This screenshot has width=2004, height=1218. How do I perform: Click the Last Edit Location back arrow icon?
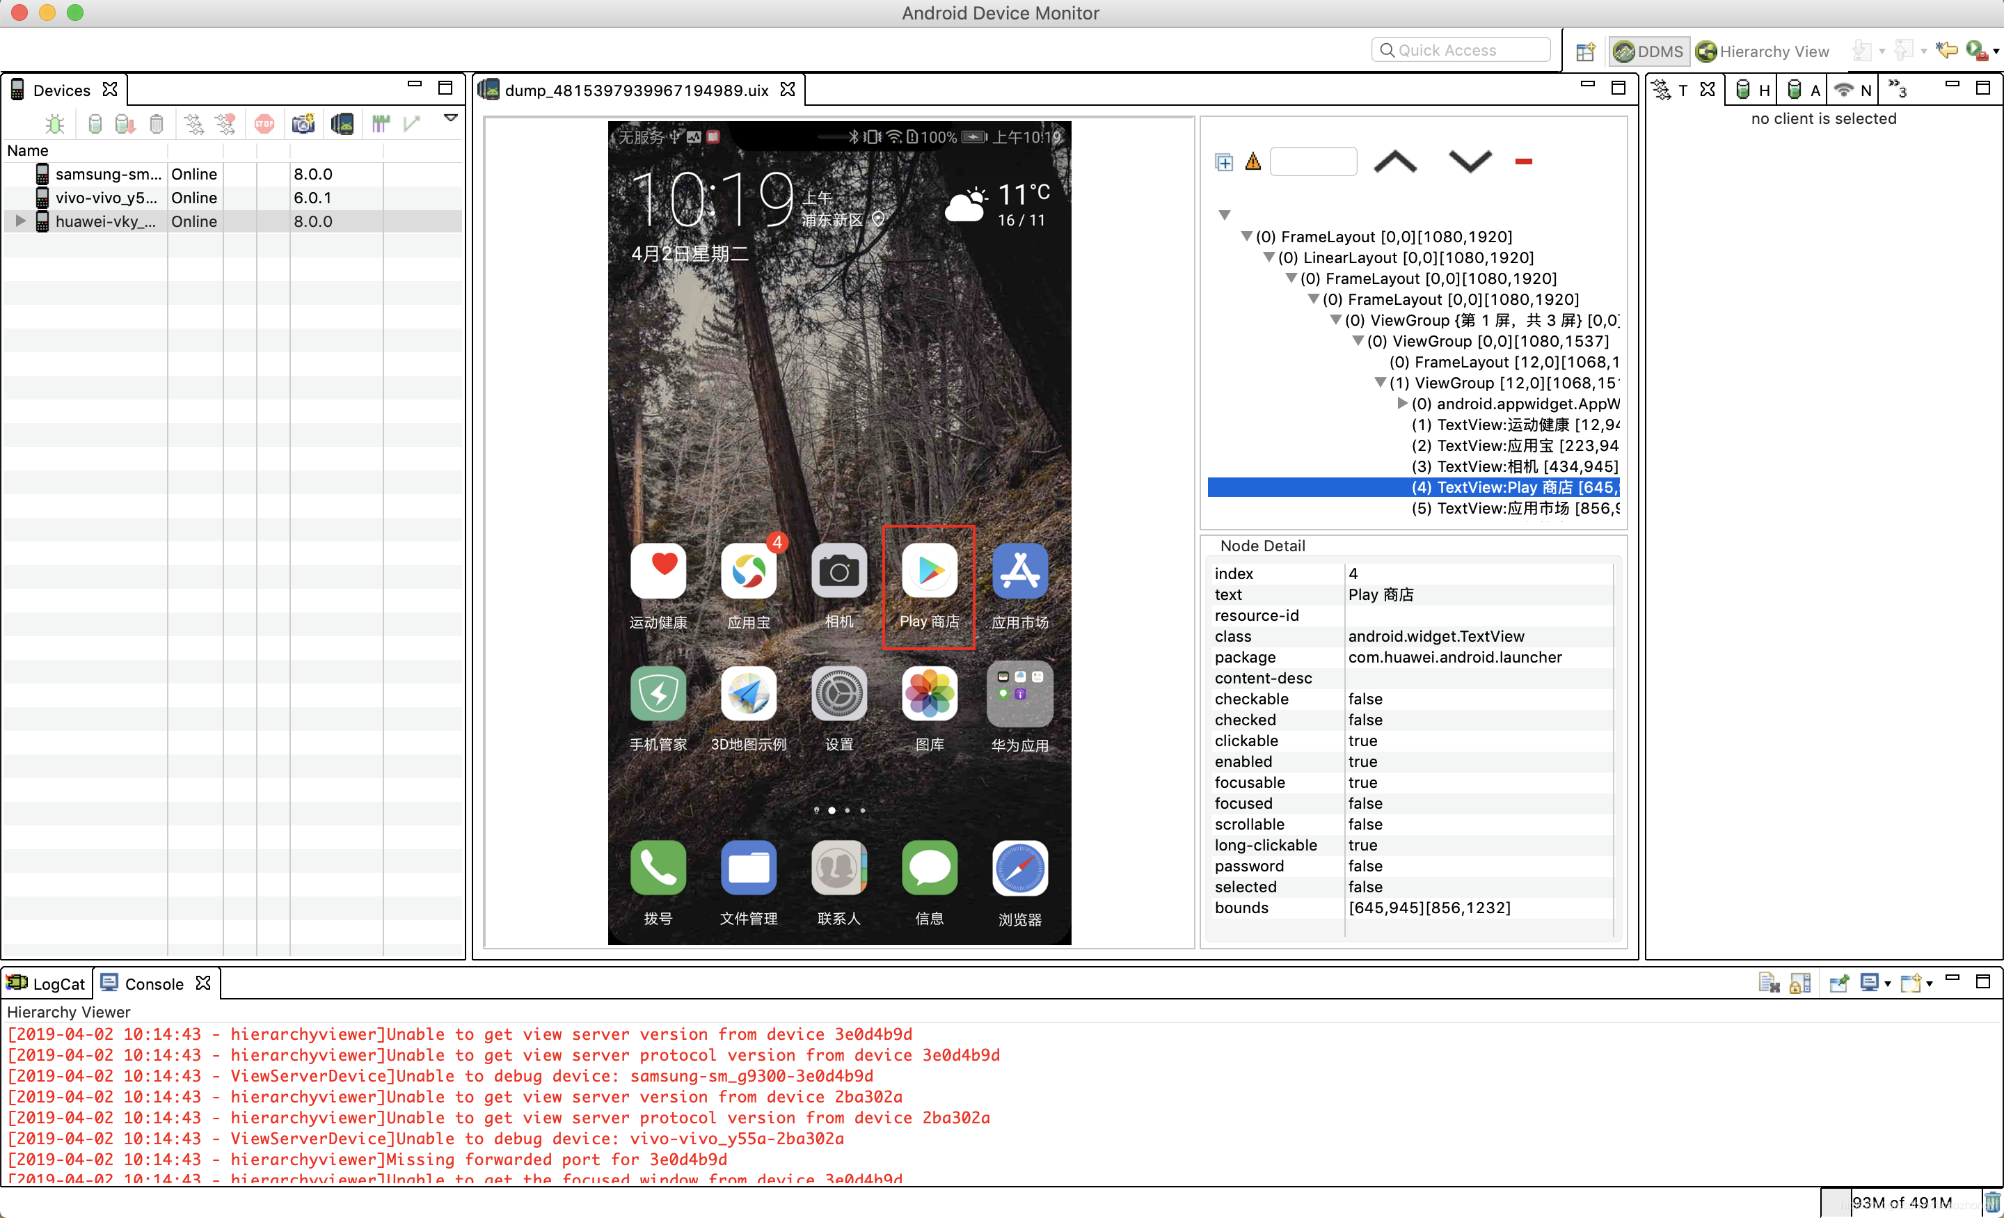[x=1946, y=50]
